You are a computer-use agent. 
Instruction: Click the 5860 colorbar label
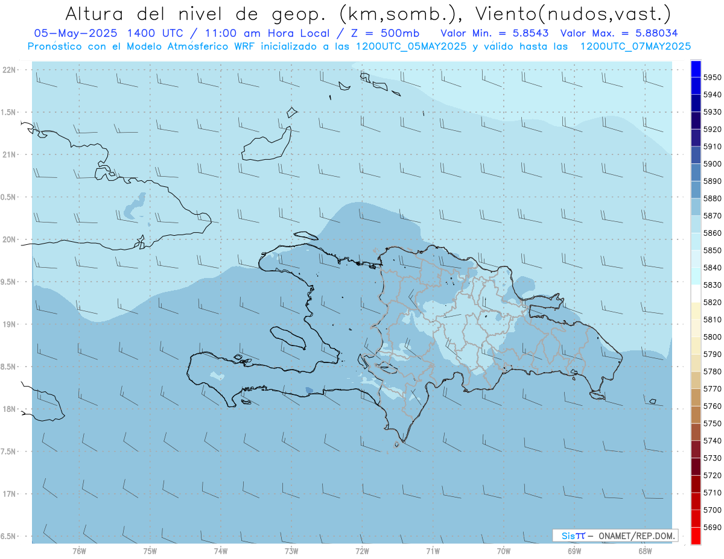[x=713, y=233]
